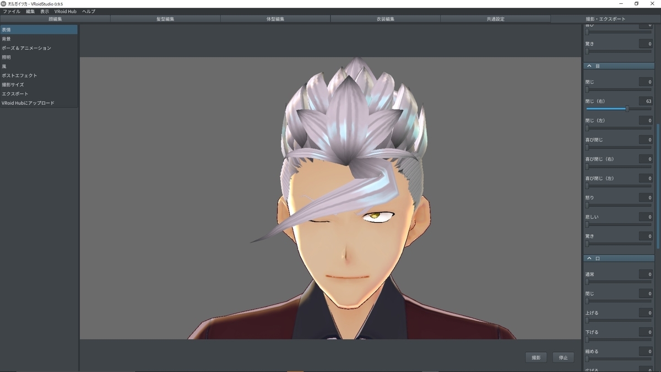661x372 pixels.
Task: Click the 閉じ（左） value field
Action: (x=646, y=121)
